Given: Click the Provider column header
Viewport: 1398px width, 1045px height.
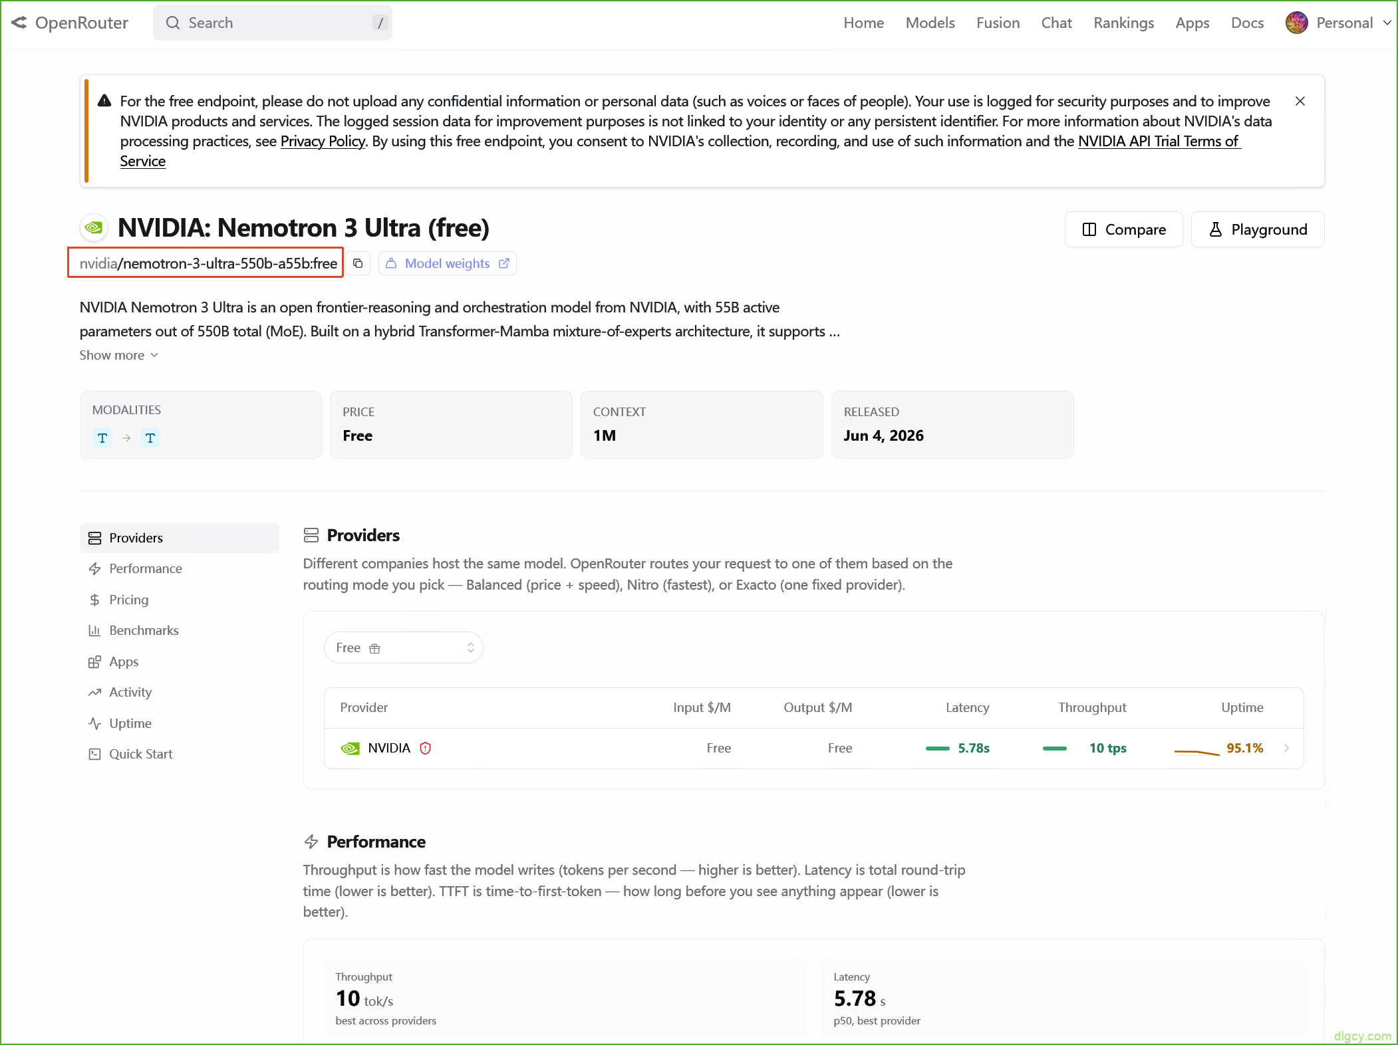Looking at the screenshot, I should click(364, 707).
